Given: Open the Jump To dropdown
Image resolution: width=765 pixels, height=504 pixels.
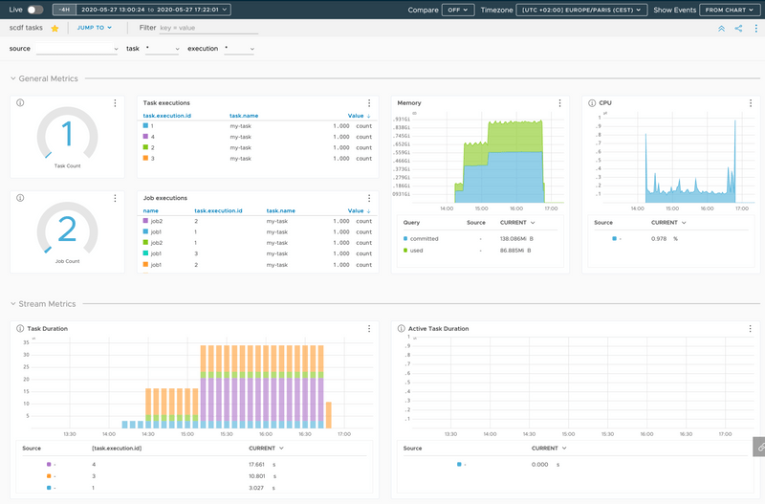Looking at the screenshot, I should click(x=94, y=29).
